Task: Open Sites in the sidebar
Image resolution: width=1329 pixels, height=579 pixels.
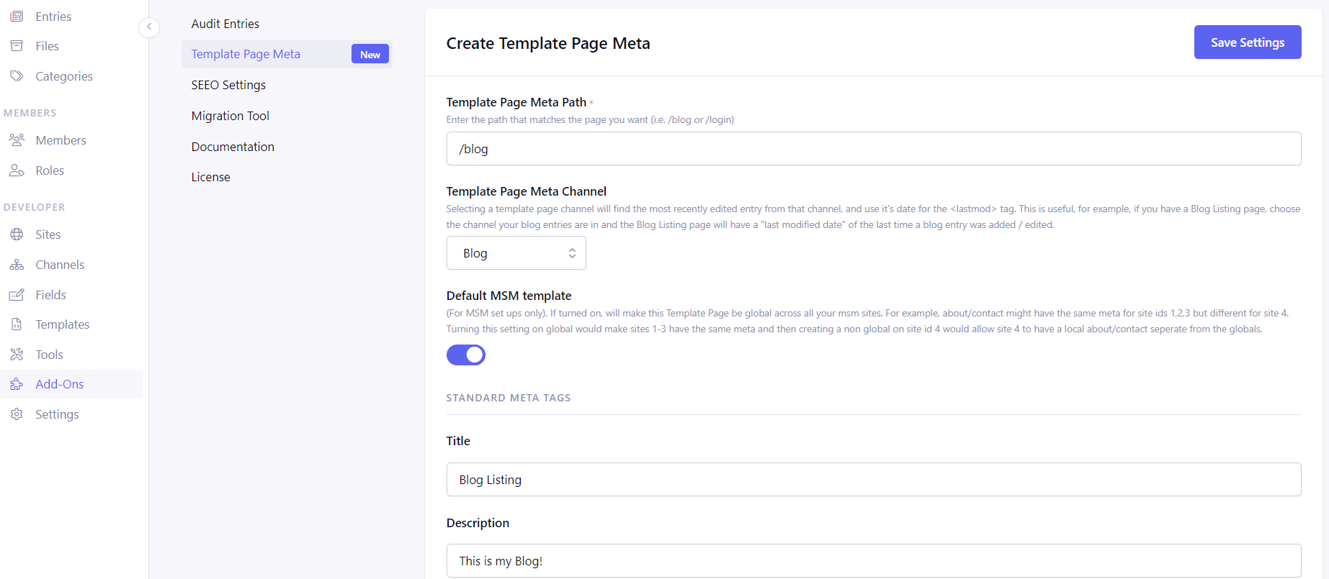Action: [48, 234]
